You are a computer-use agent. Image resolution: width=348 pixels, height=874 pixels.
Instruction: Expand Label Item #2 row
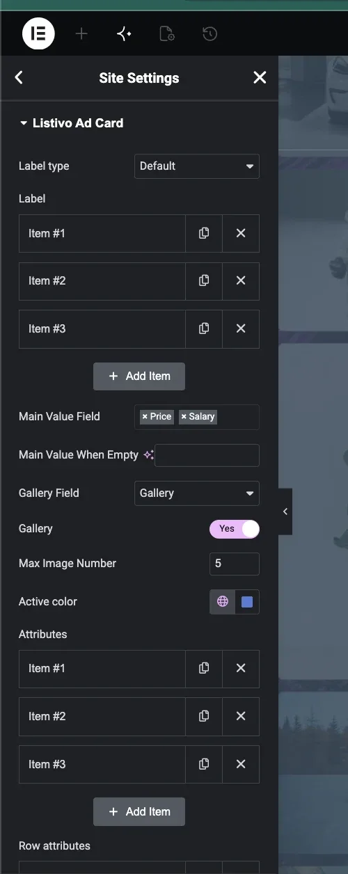tap(102, 280)
